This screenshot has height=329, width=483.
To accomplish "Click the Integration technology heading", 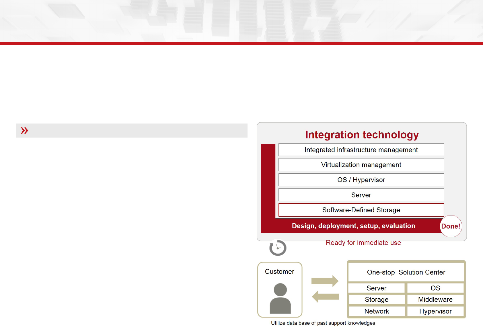I will coord(362,135).
